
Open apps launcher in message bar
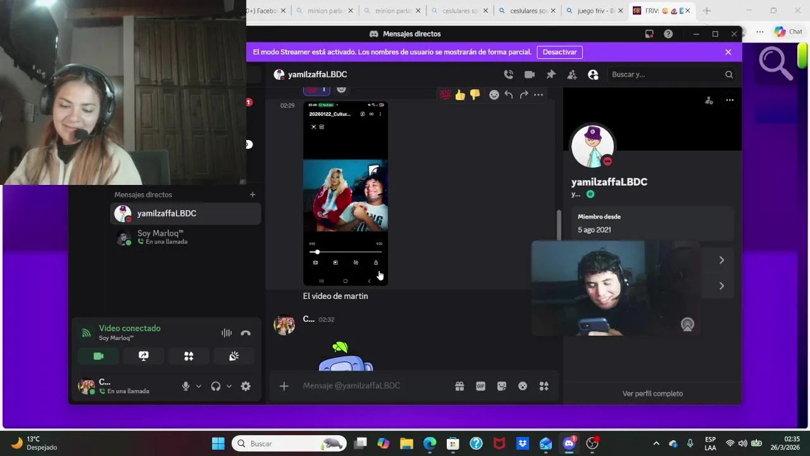(x=544, y=386)
